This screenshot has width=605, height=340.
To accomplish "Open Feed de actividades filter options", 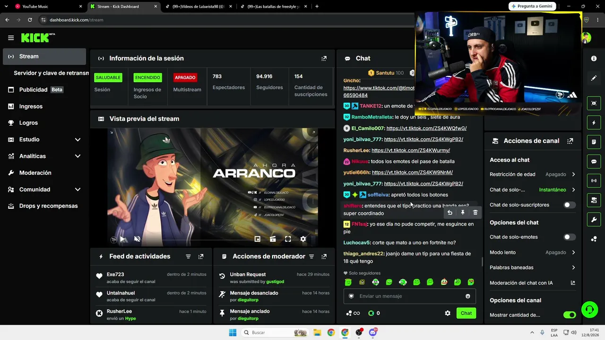I will [x=188, y=256].
